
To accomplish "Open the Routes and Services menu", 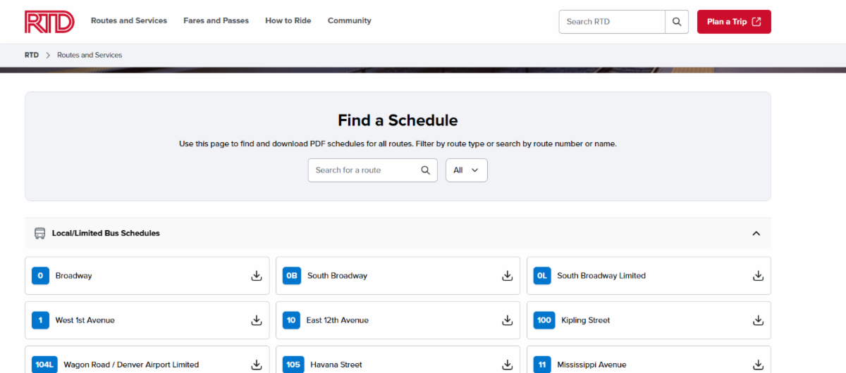I will (x=129, y=21).
